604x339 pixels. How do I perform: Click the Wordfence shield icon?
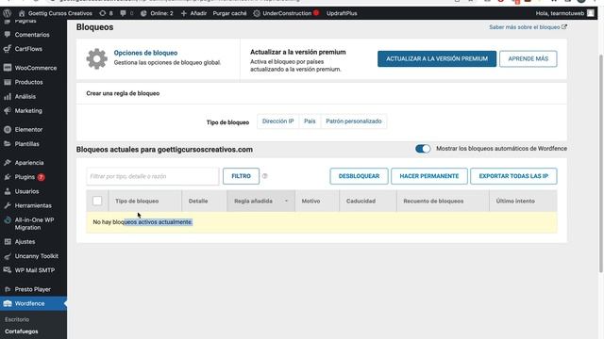coord(8,303)
